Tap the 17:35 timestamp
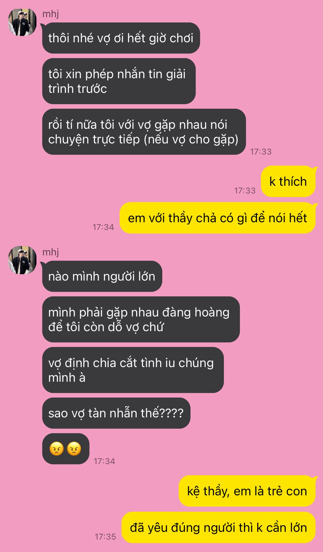323x552 pixels. [x=105, y=537]
